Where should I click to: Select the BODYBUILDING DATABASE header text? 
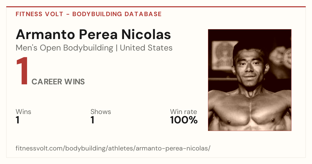[117, 14]
